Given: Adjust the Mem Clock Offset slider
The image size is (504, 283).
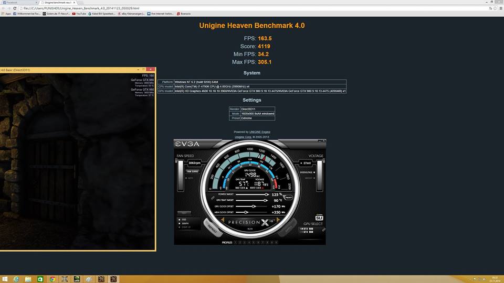Looking at the screenshot, I should pos(251,212).
